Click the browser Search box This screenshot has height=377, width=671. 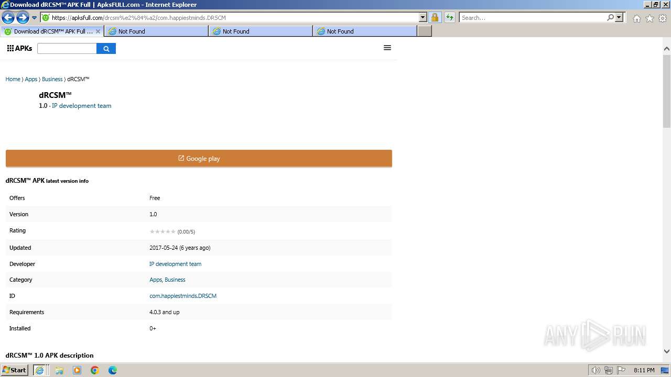(533, 17)
